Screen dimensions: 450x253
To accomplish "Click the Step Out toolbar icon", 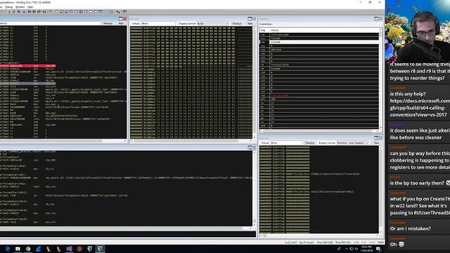I will pyautogui.click(x=39, y=12).
